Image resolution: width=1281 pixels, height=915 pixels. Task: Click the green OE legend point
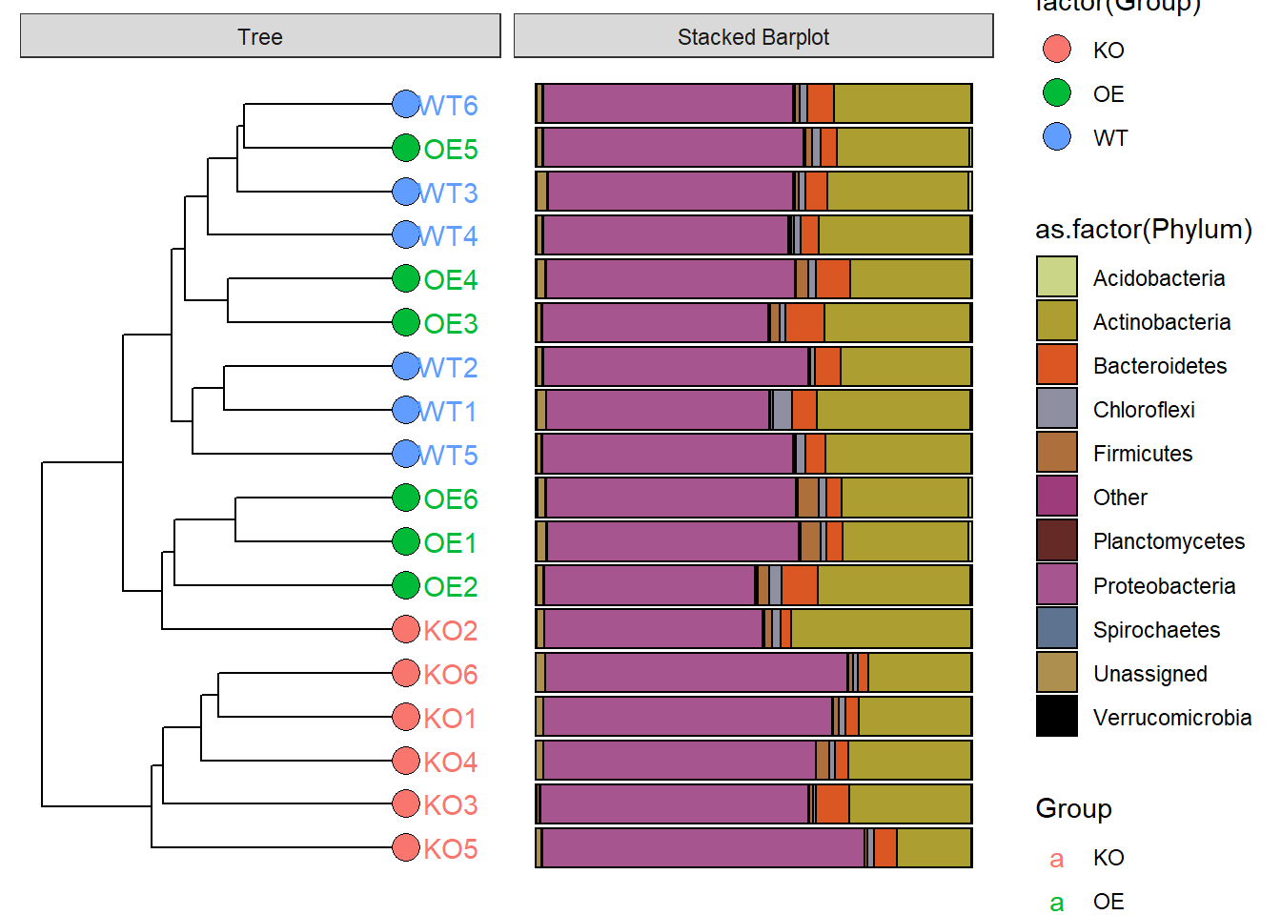point(1056,93)
